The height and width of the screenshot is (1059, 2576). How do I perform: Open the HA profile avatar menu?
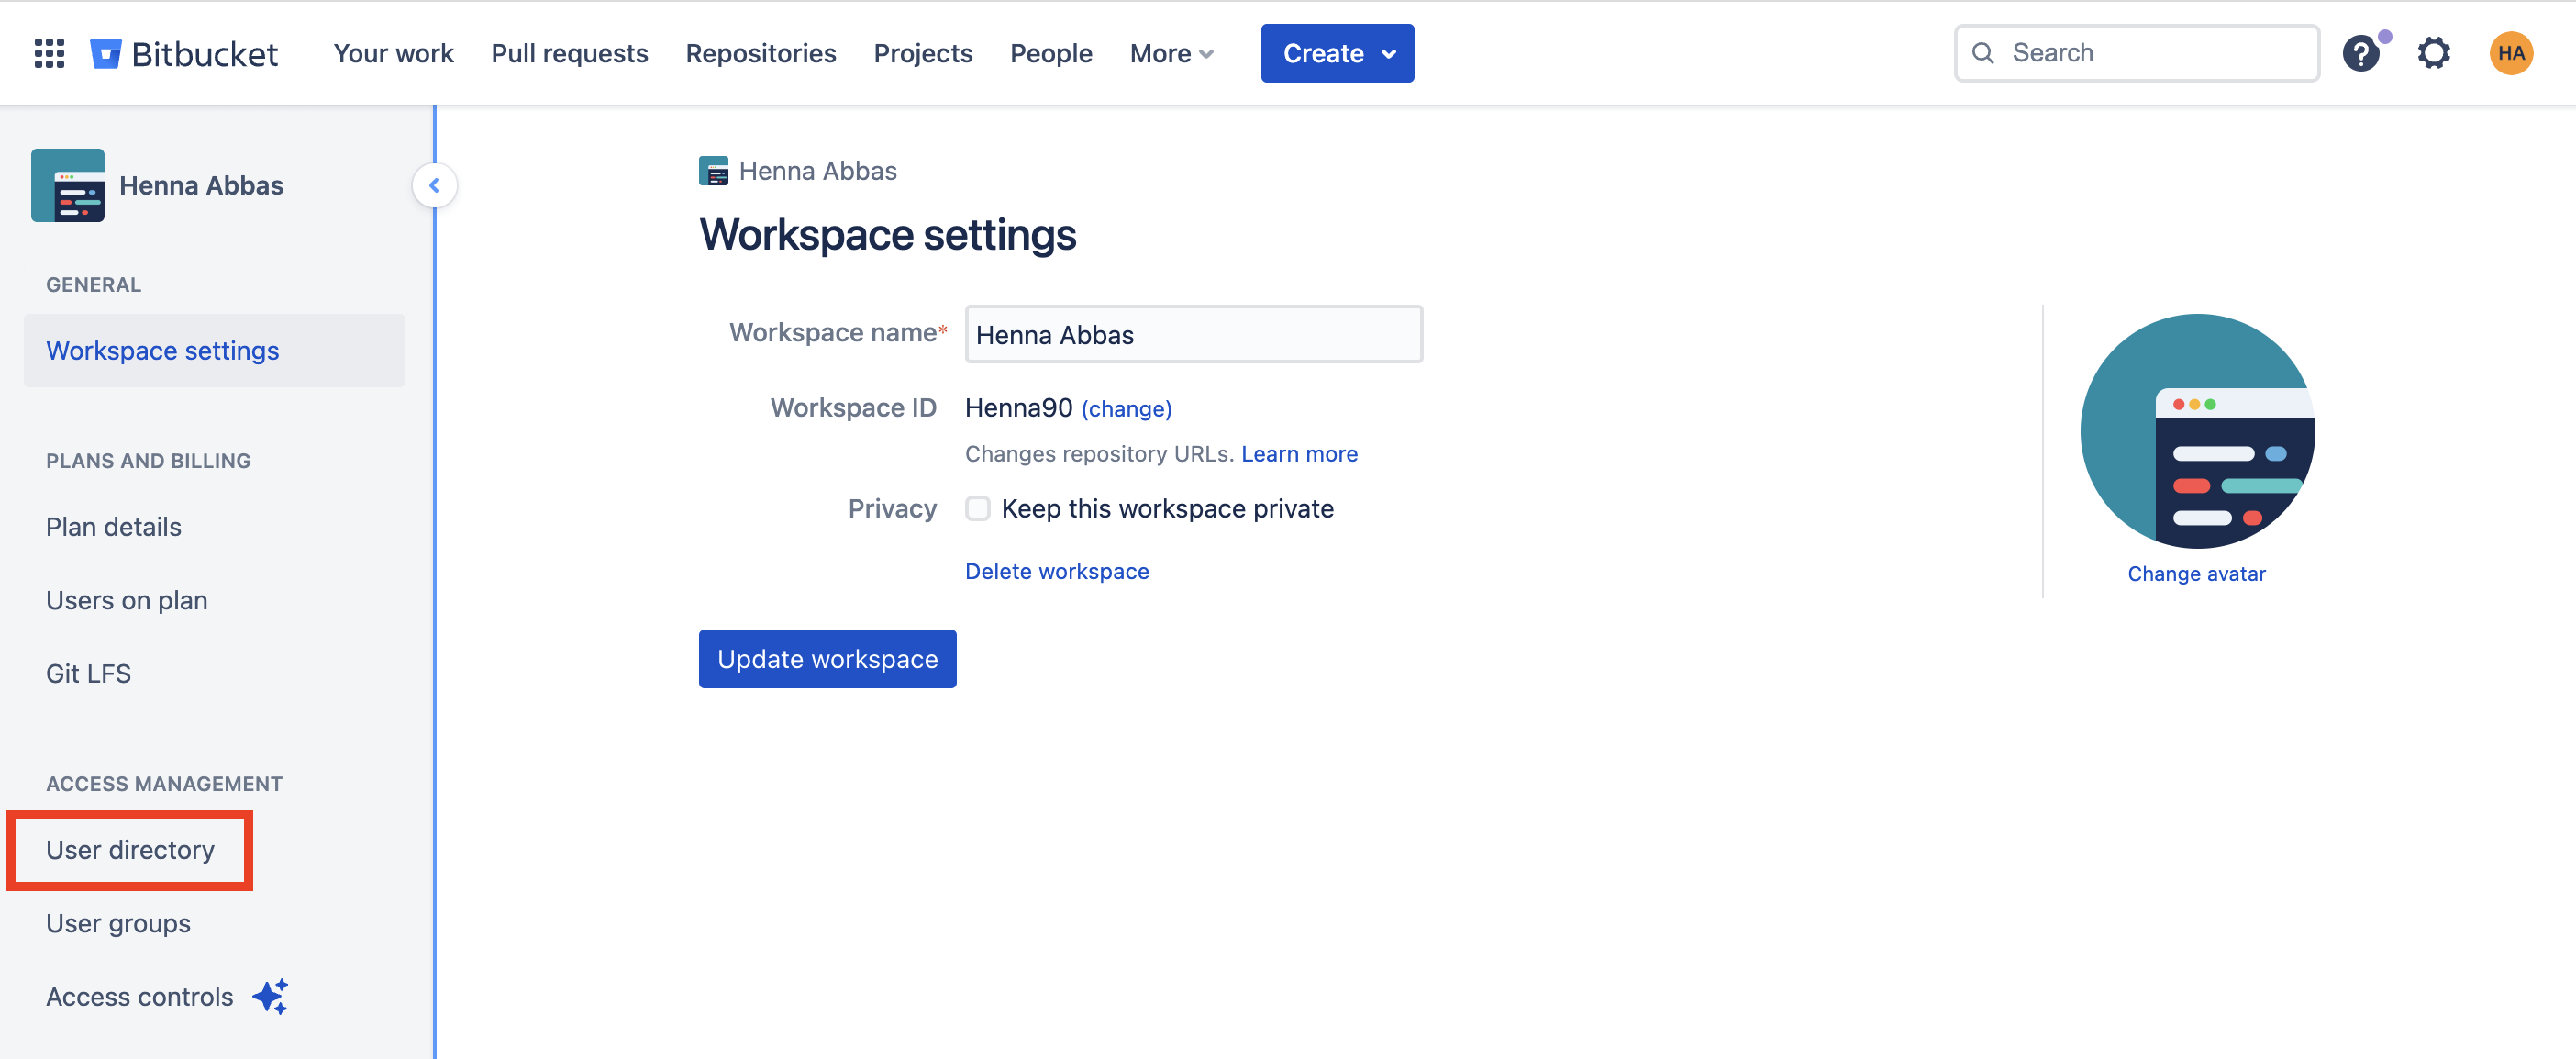point(2511,53)
